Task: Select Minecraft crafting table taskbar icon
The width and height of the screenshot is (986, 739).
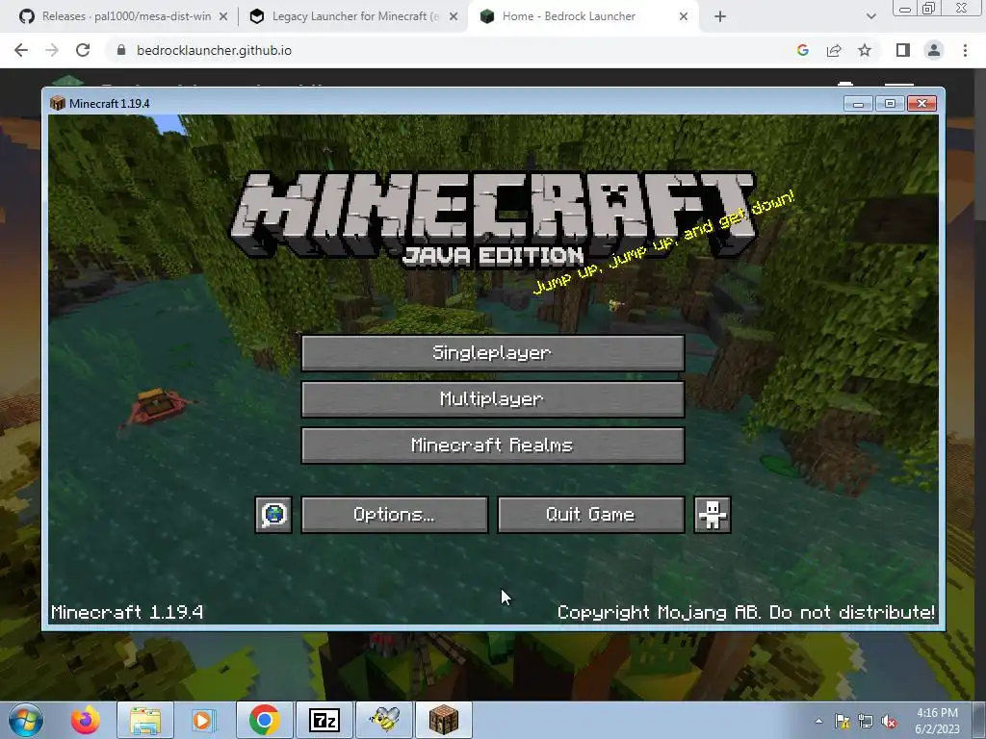Action: 444,720
